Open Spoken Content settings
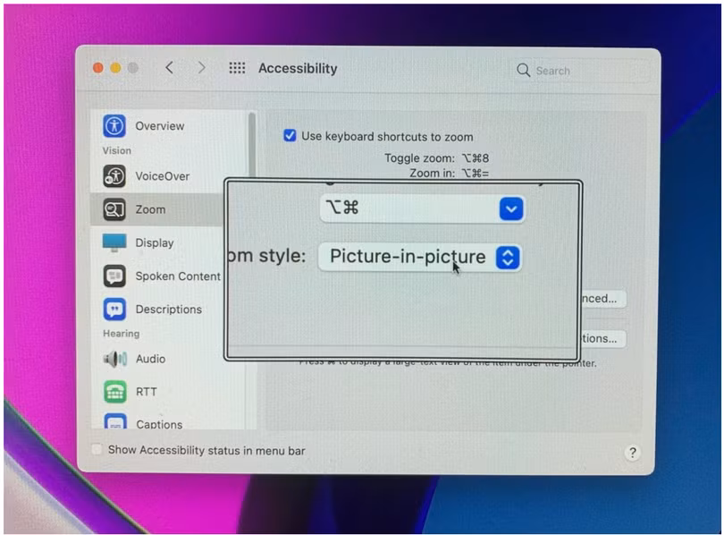This screenshot has height=535, width=724. (177, 276)
